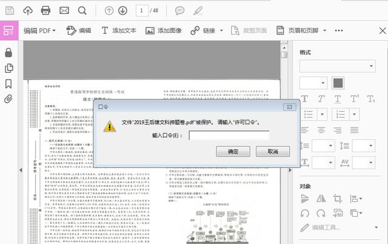388x244 pixels.
Task: Toggle subscript T icon
Action: (x=371, y=99)
